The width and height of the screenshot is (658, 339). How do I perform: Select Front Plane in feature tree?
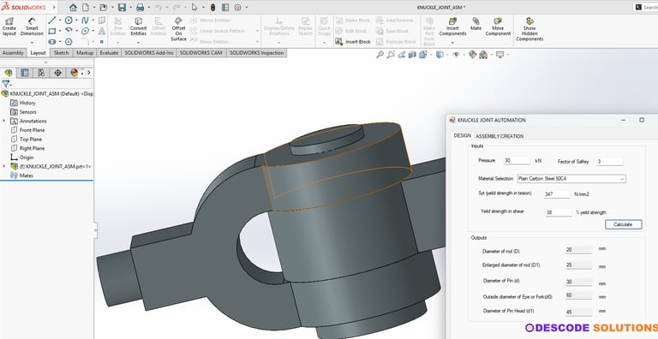[32, 130]
